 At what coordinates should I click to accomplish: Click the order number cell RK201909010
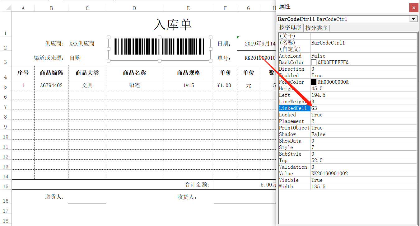260,58
